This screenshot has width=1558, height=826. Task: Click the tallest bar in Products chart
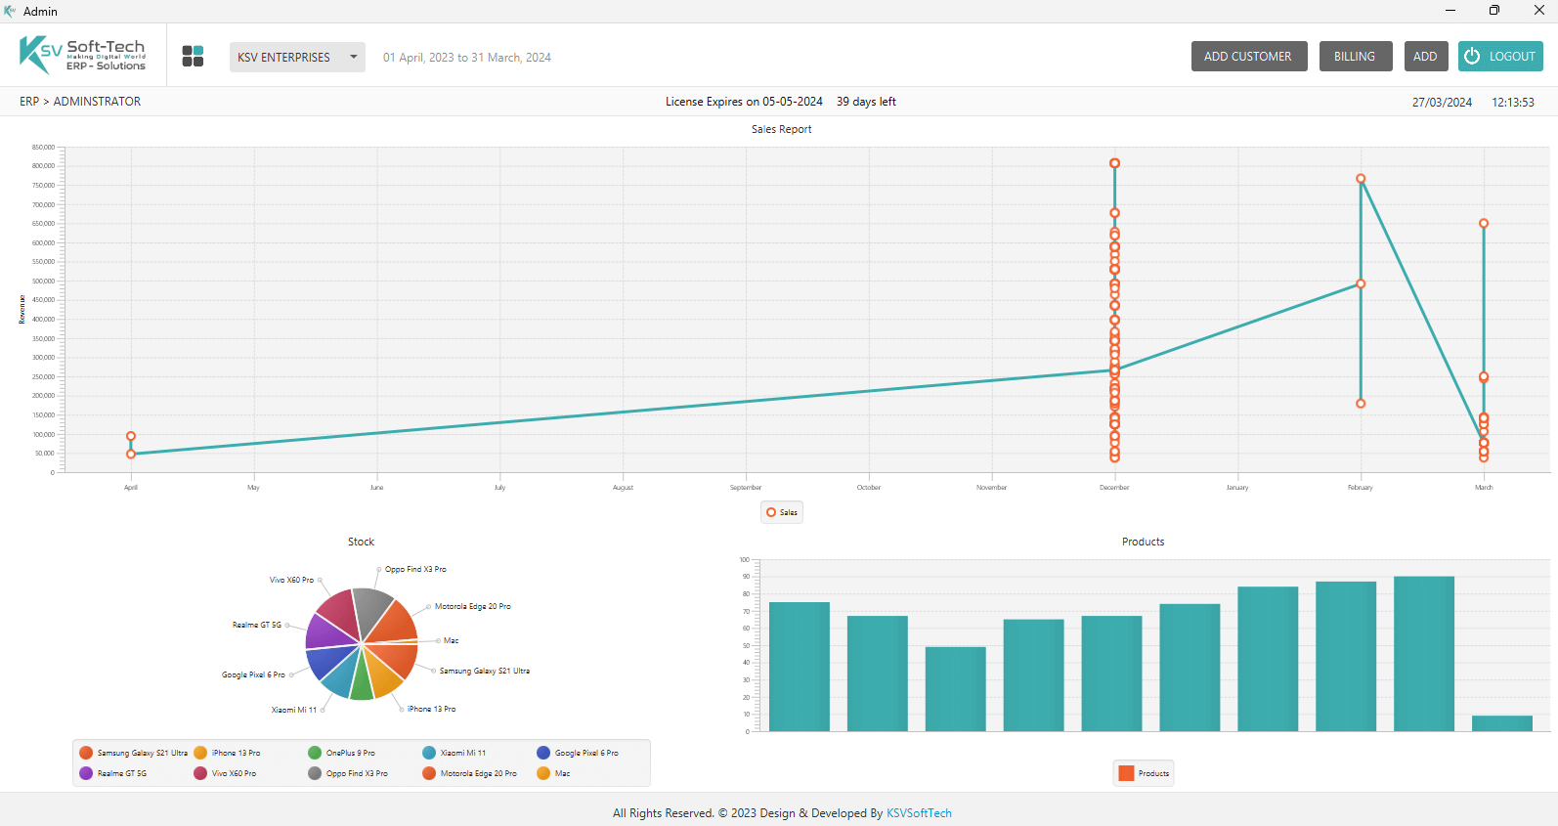tap(1423, 653)
